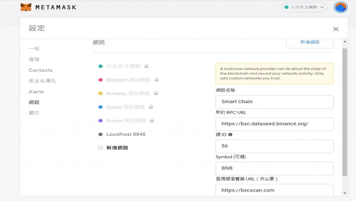Click the settings vertical scrollbar thumb
Image resolution: width=356 pixels, height=201 pixels.
(345, 112)
